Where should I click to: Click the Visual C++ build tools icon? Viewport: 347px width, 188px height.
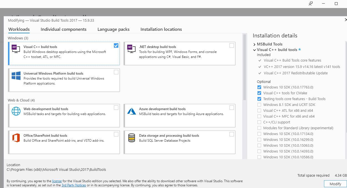(16, 49)
